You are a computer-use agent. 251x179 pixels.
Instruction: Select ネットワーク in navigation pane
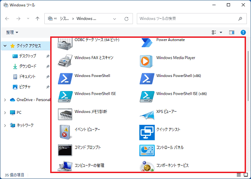point(25,125)
